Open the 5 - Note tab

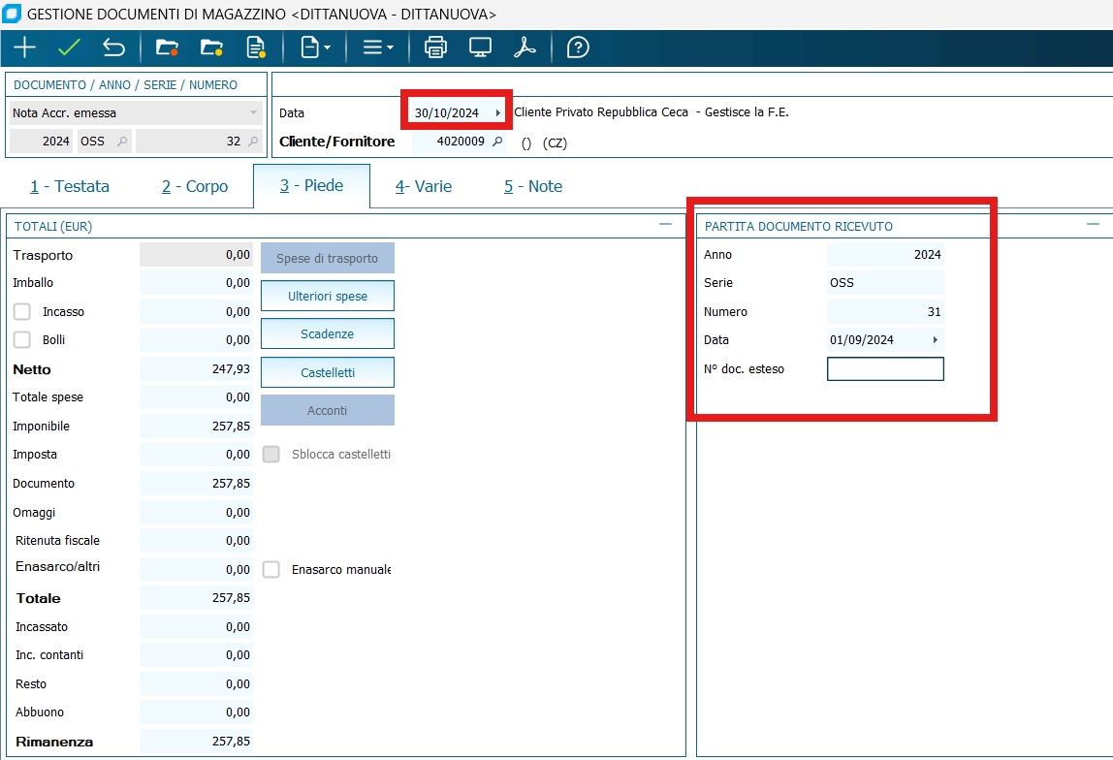[533, 186]
